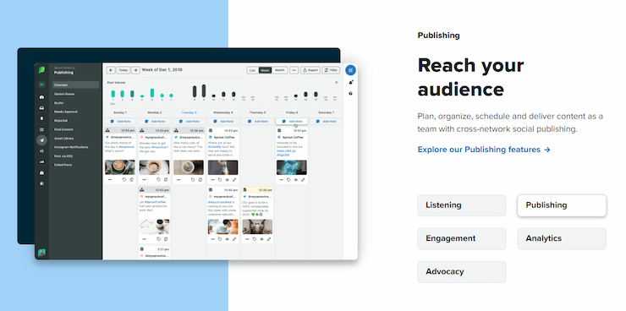Open the inbox tray icon in rail
The width and height of the screenshot is (626, 311).
pyautogui.click(x=41, y=108)
